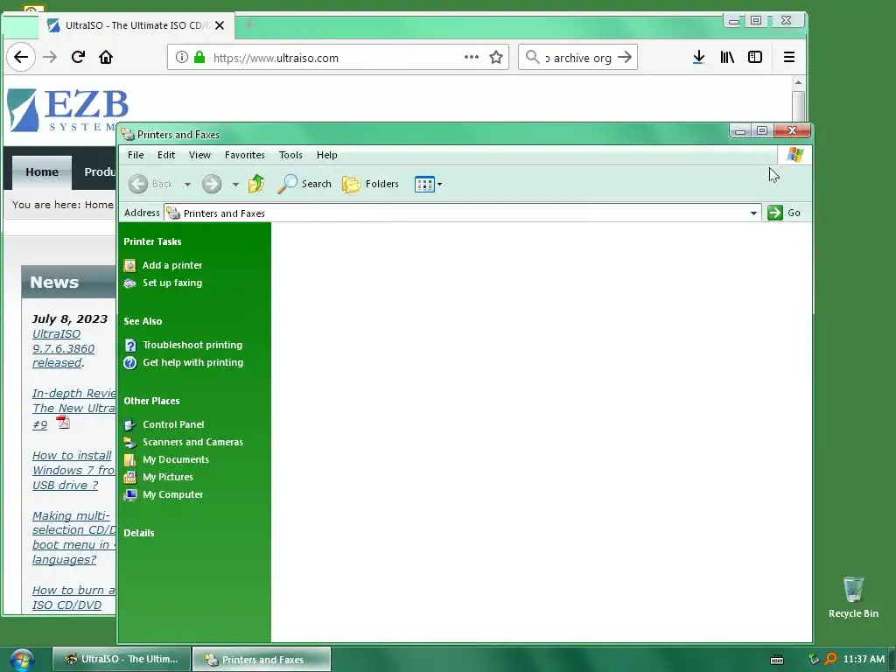Click the Firefox home button
Viewport: 896px width, 672px height.
pos(106,57)
